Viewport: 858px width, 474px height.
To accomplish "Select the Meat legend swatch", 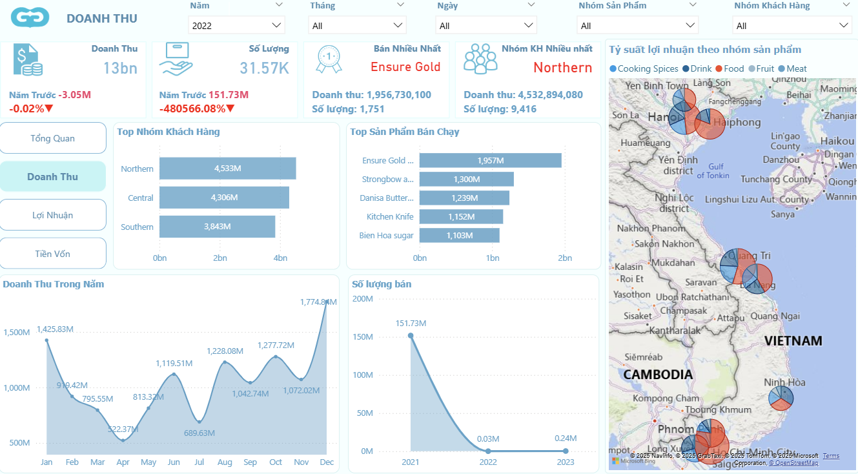I will [781, 68].
